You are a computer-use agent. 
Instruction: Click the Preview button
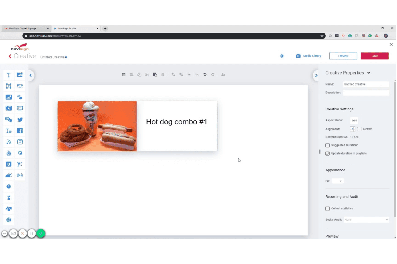(x=343, y=56)
